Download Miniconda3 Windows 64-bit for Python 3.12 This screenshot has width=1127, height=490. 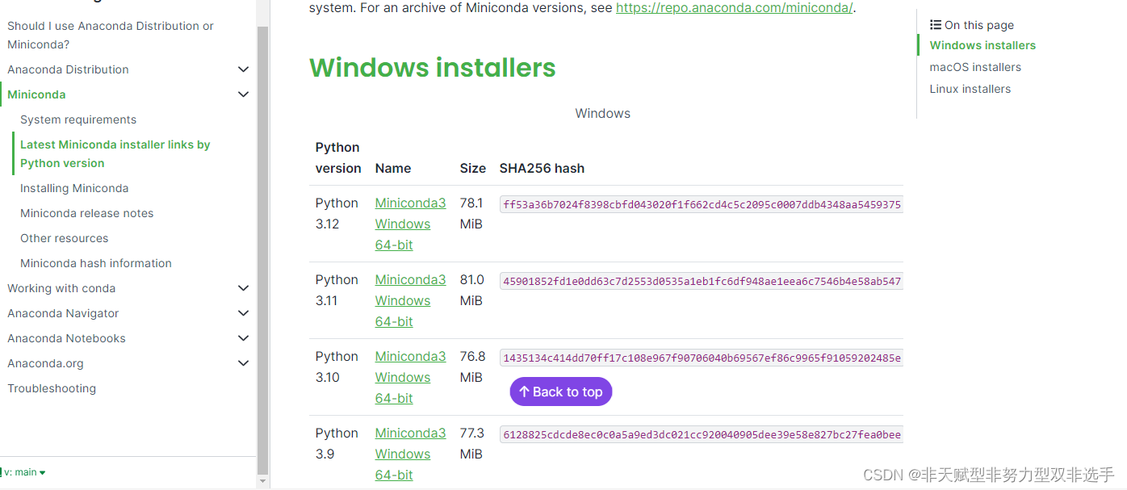[x=410, y=224]
